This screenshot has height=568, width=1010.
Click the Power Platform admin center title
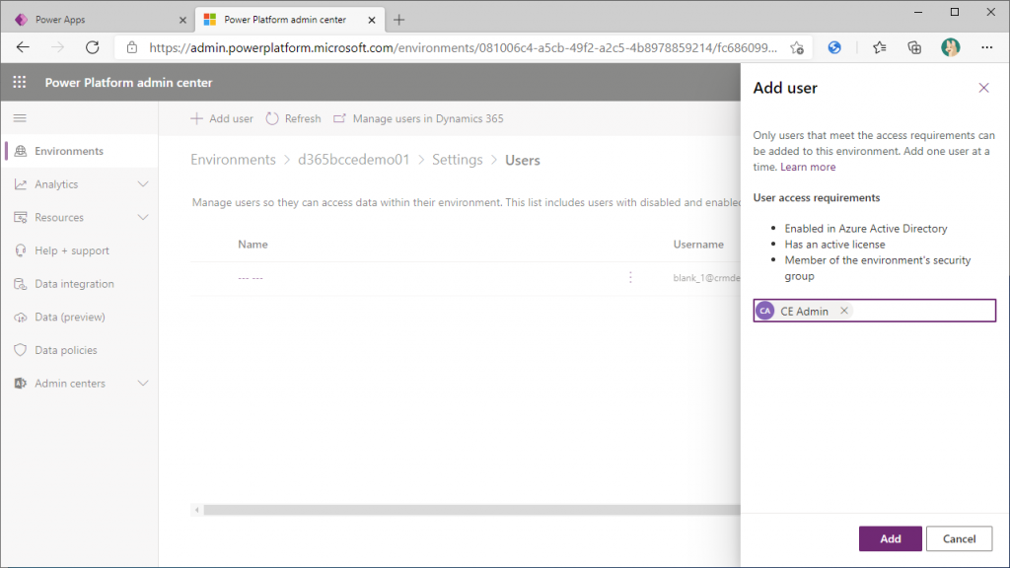click(x=128, y=83)
